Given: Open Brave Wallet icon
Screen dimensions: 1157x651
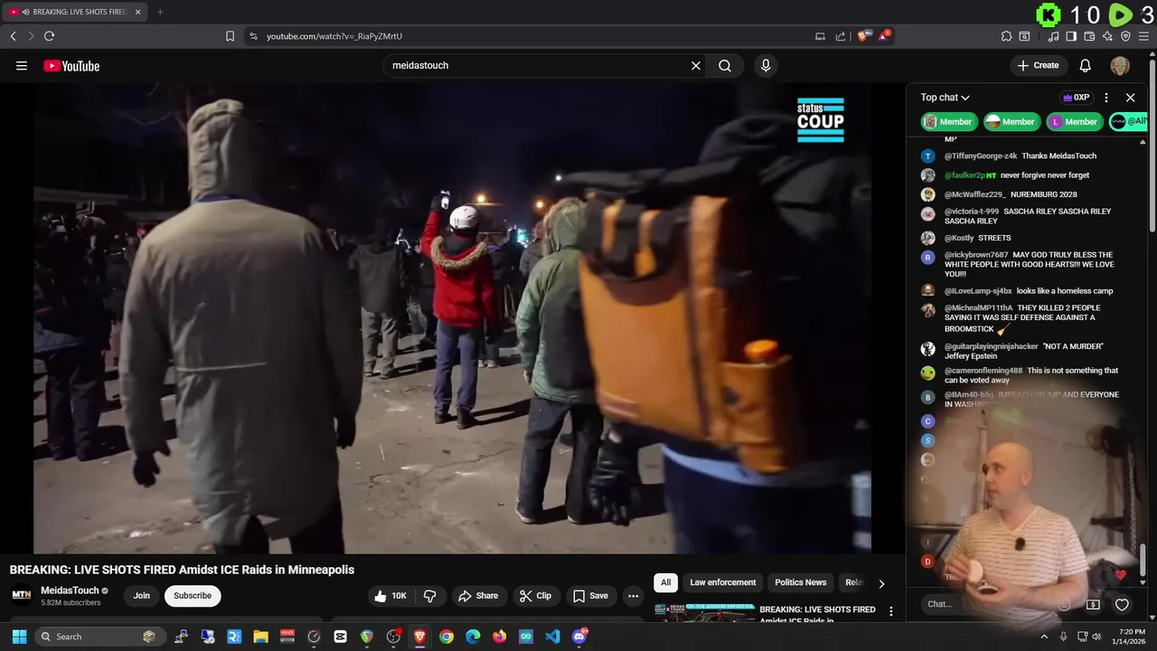Looking at the screenshot, I should pos(1089,36).
